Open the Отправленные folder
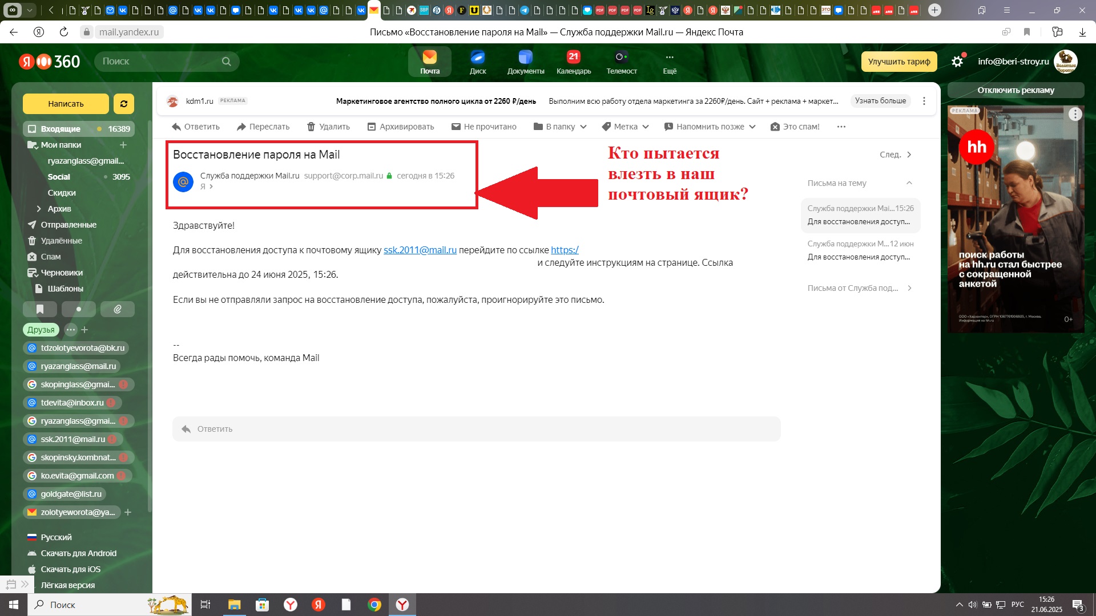Image resolution: width=1096 pixels, height=616 pixels. tap(68, 225)
